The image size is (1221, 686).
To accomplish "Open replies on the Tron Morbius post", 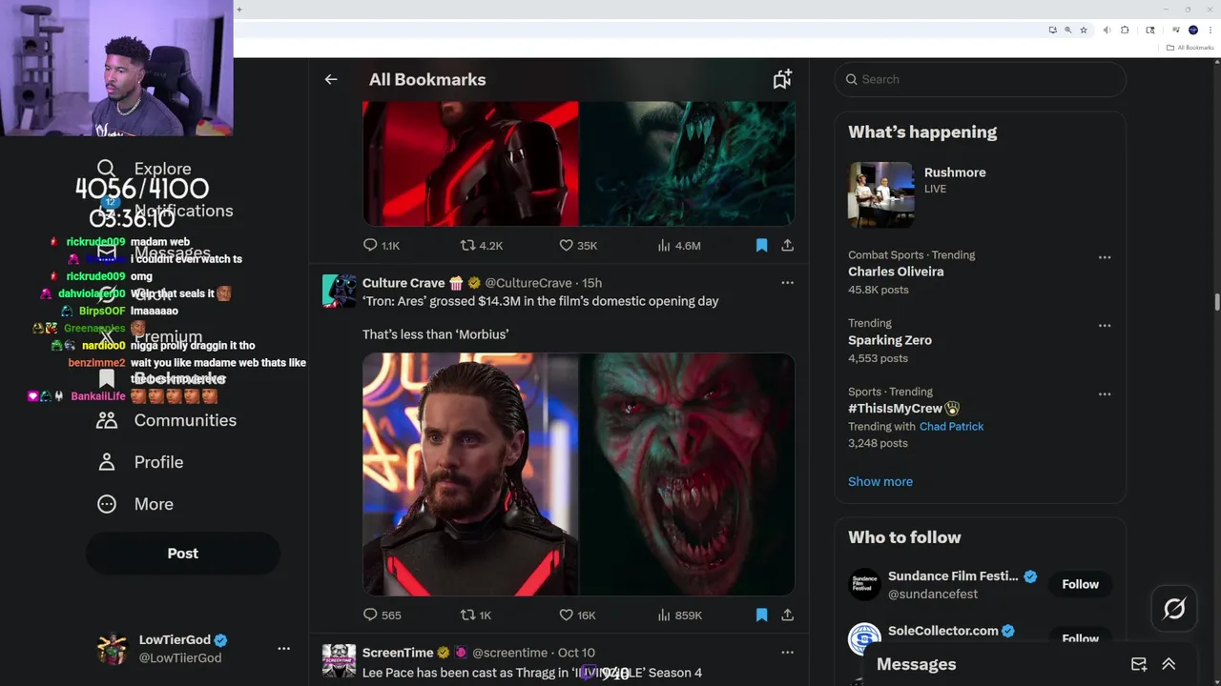I will (383, 615).
